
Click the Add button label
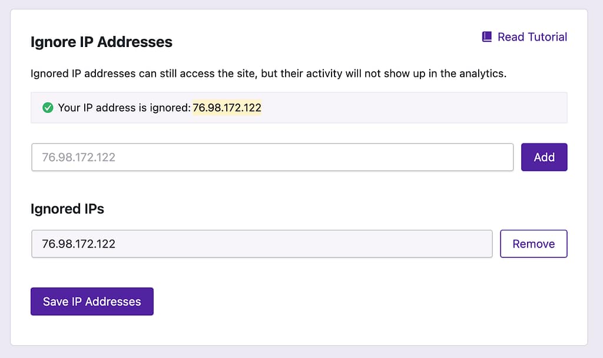point(544,157)
